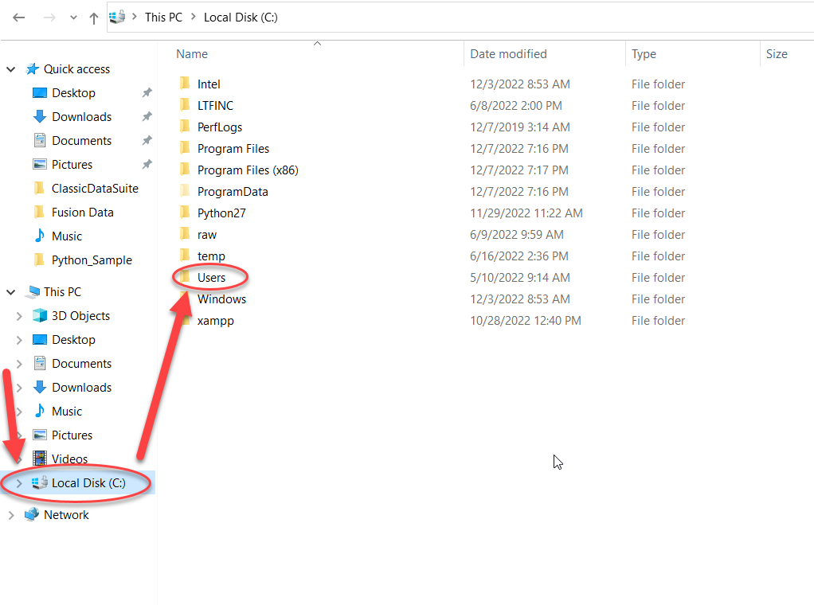The width and height of the screenshot is (814, 605).
Task: Select the faded ProgramData folder icon
Action: [x=185, y=191]
